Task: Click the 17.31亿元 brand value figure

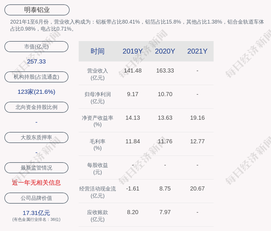Action: click(36, 213)
